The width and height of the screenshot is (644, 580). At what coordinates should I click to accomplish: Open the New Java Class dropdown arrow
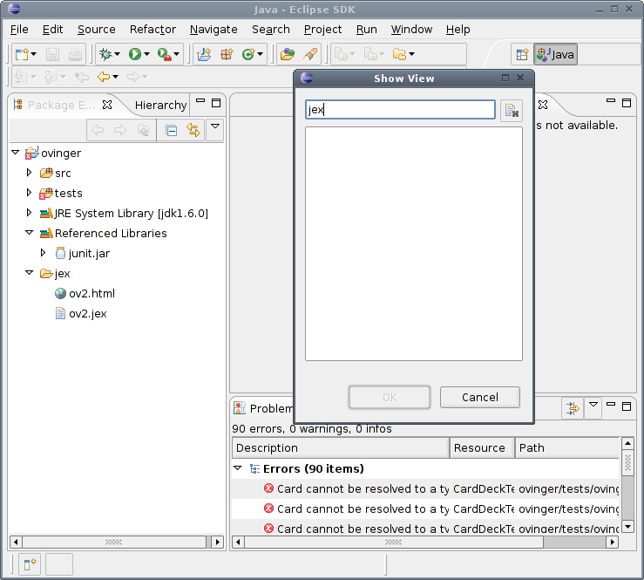(x=260, y=54)
